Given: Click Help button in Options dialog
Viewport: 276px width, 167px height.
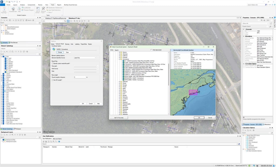Looking at the screenshot, I should pos(98,104).
